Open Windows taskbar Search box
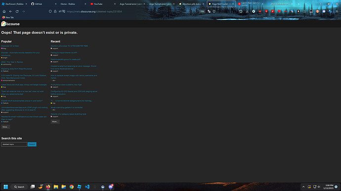Viewport: 341px width, 191px height. pos(19,187)
